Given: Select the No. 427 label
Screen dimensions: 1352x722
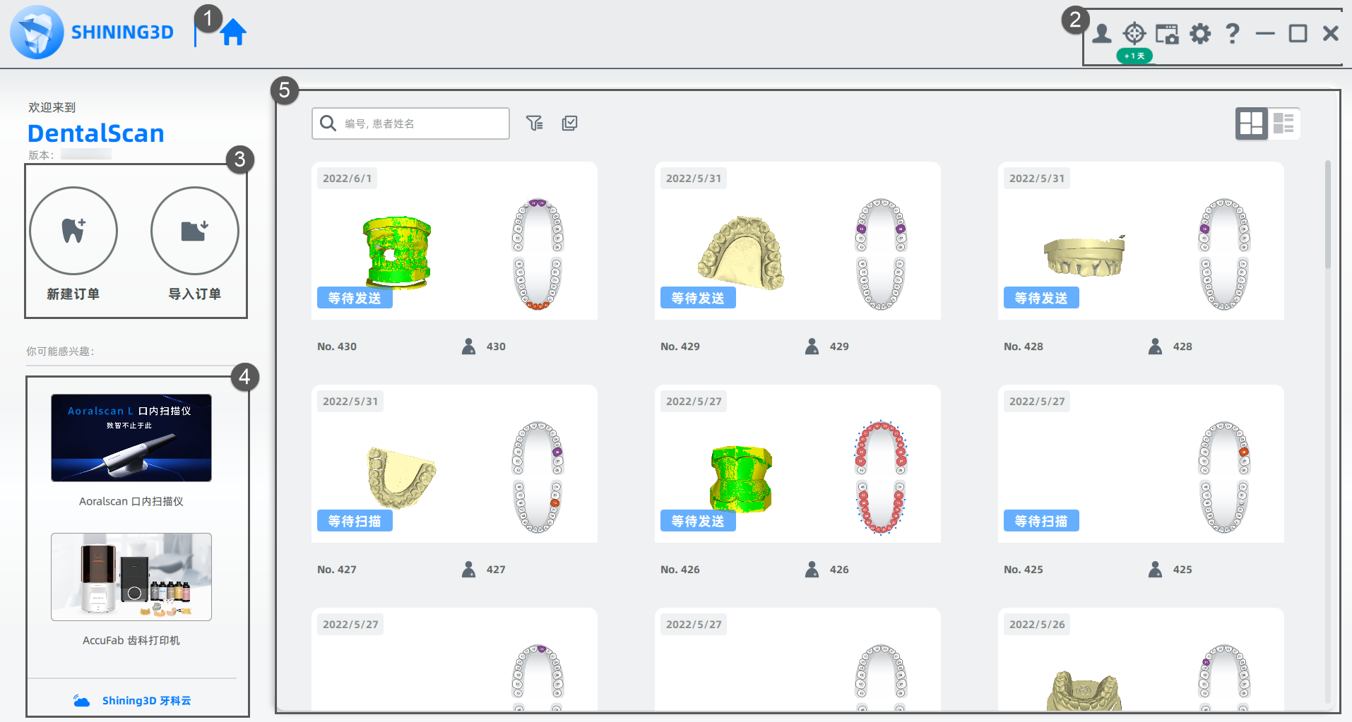Looking at the screenshot, I should 337,570.
